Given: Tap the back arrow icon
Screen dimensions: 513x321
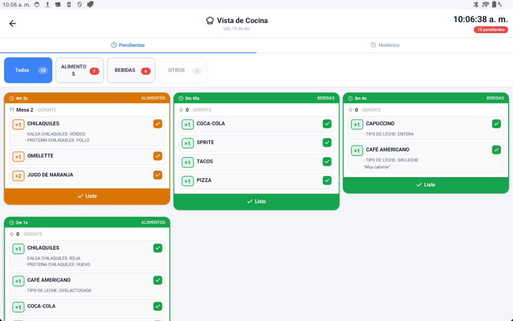Looking at the screenshot, I should [12, 24].
